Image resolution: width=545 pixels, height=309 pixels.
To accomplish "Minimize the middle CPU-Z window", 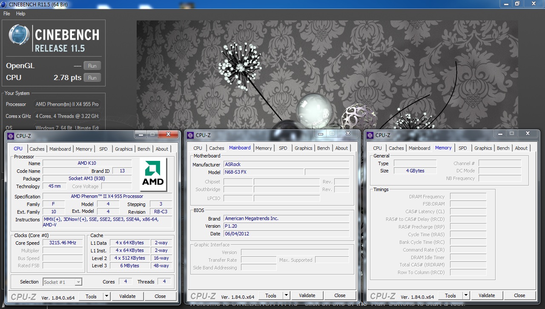I will coord(320,134).
